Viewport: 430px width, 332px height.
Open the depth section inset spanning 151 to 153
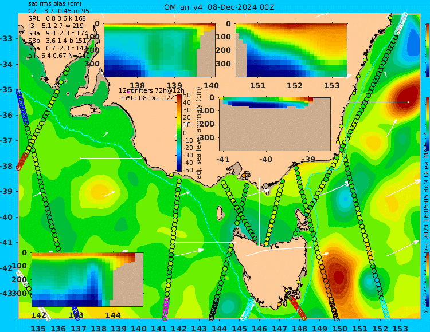[x=291, y=50]
